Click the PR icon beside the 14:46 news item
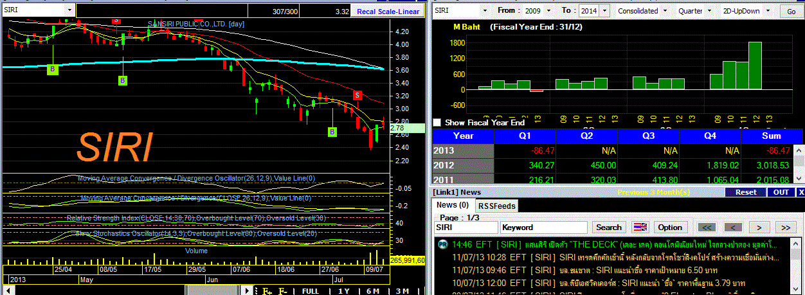Screen dimensions: 805x295 (442, 244)
